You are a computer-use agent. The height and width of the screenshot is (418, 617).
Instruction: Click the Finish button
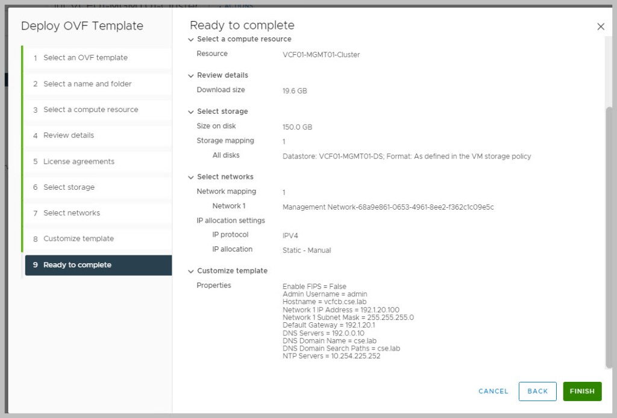pos(581,391)
